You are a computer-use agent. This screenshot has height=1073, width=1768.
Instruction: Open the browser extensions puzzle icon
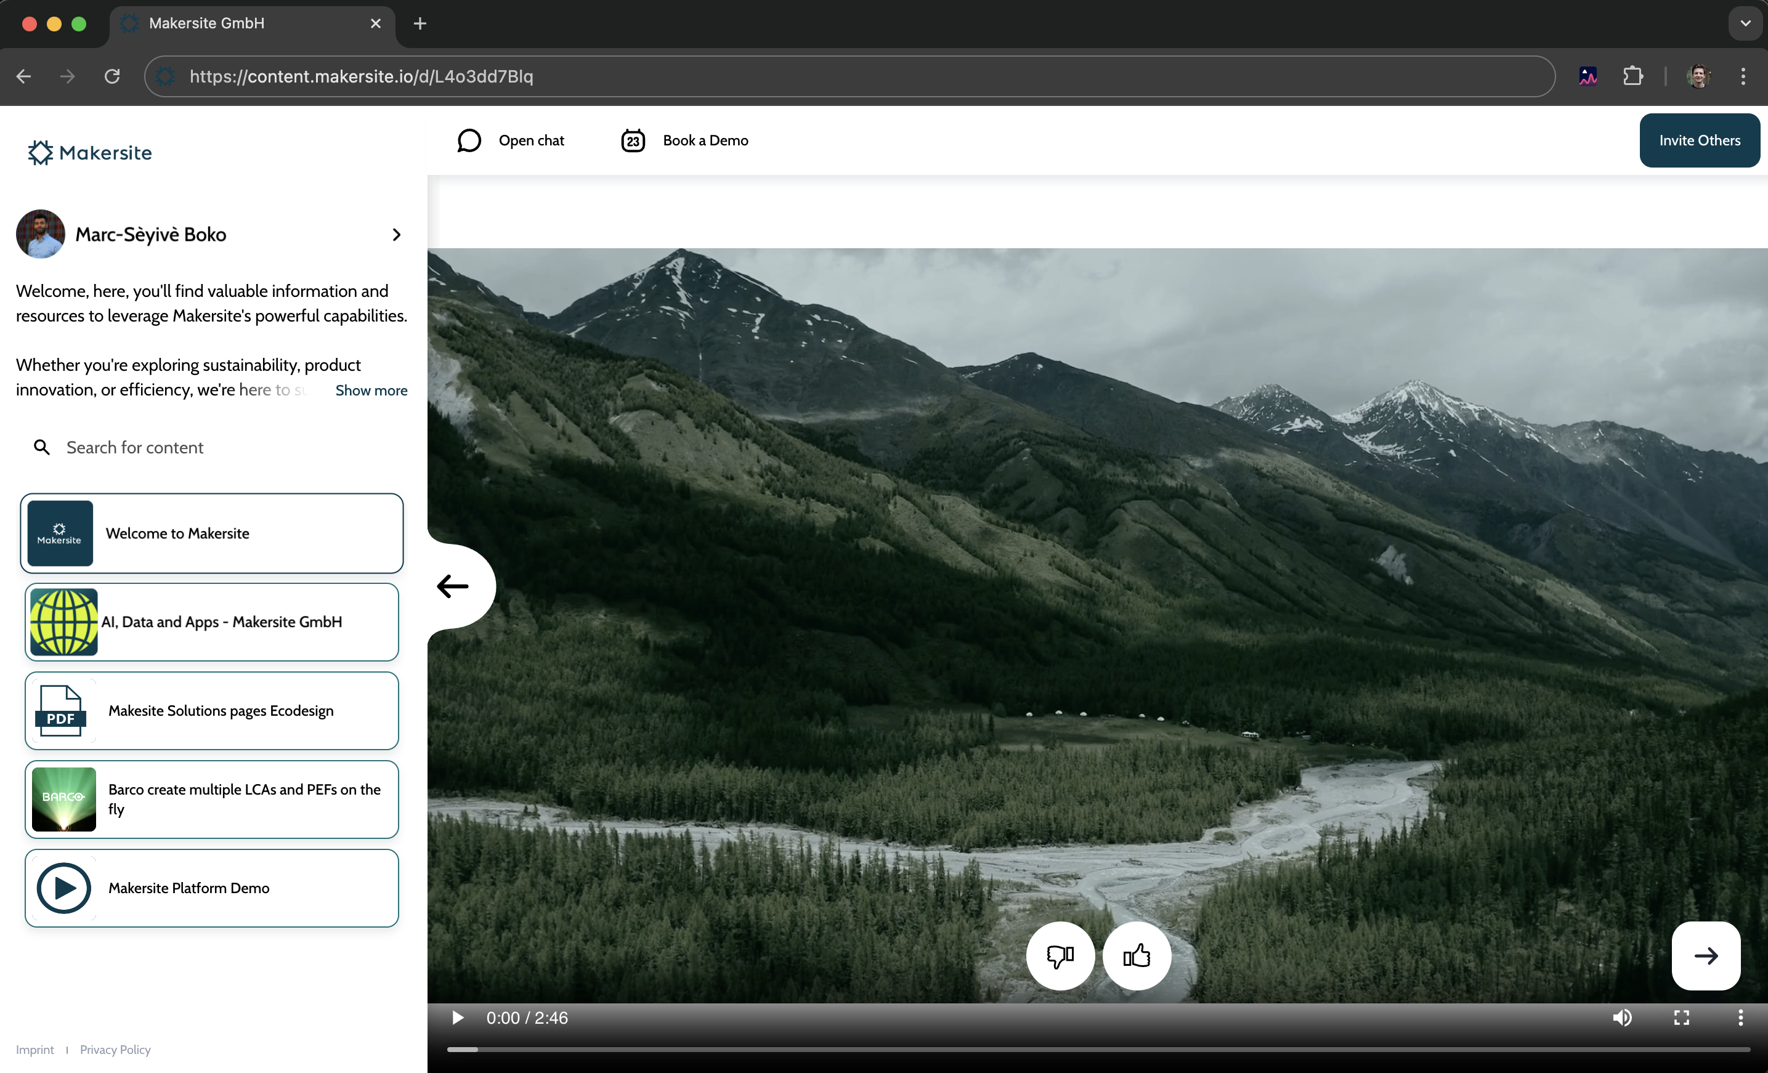pyautogui.click(x=1633, y=76)
